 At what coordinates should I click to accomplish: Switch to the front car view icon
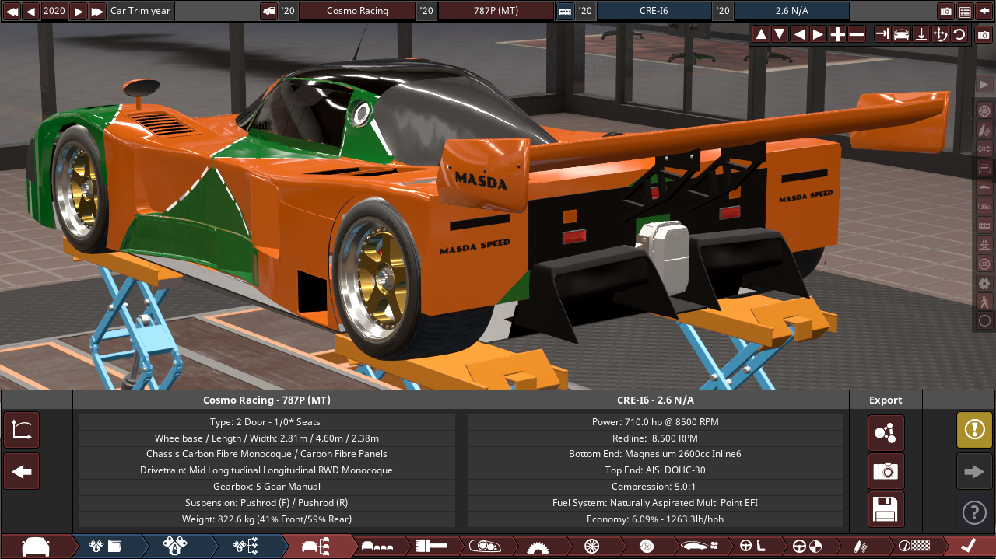click(901, 34)
